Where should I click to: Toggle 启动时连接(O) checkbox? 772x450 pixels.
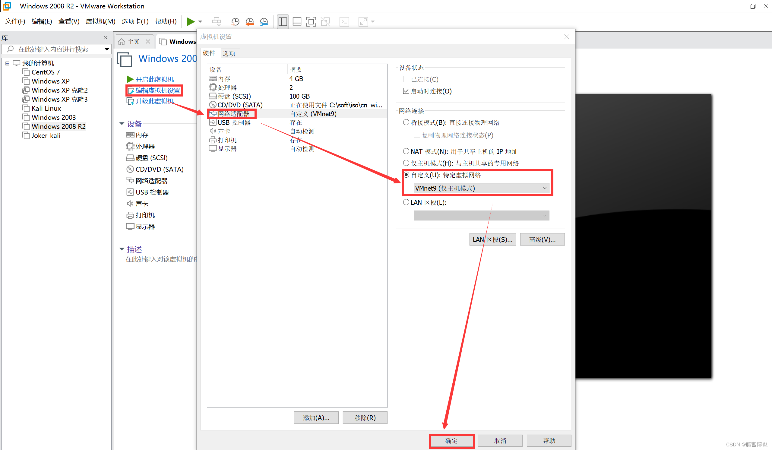(406, 91)
